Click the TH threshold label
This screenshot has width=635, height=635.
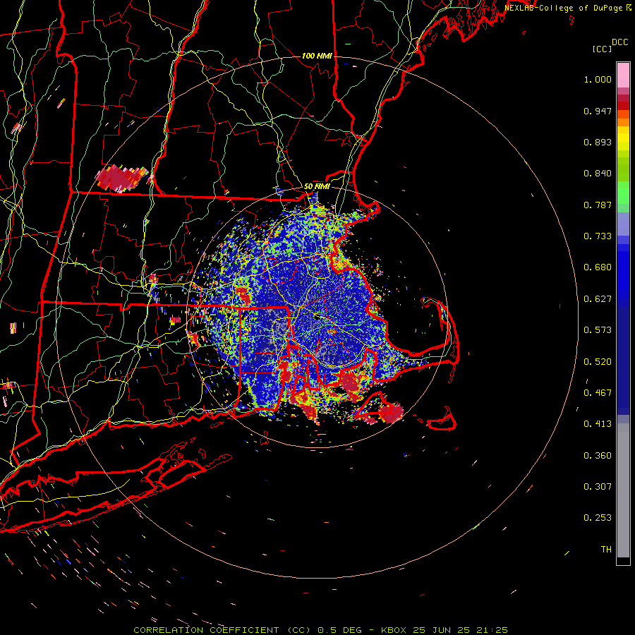[606, 550]
